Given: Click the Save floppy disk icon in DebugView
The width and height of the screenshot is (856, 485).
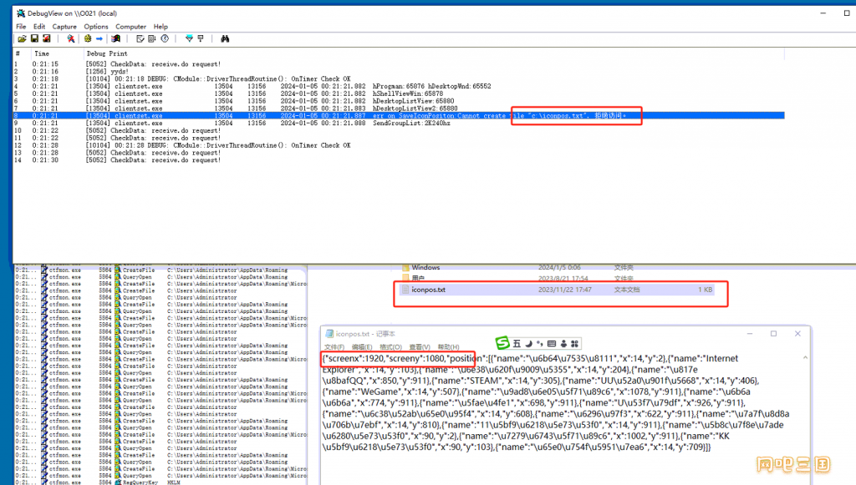Looking at the screenshot, I should 34,38.
